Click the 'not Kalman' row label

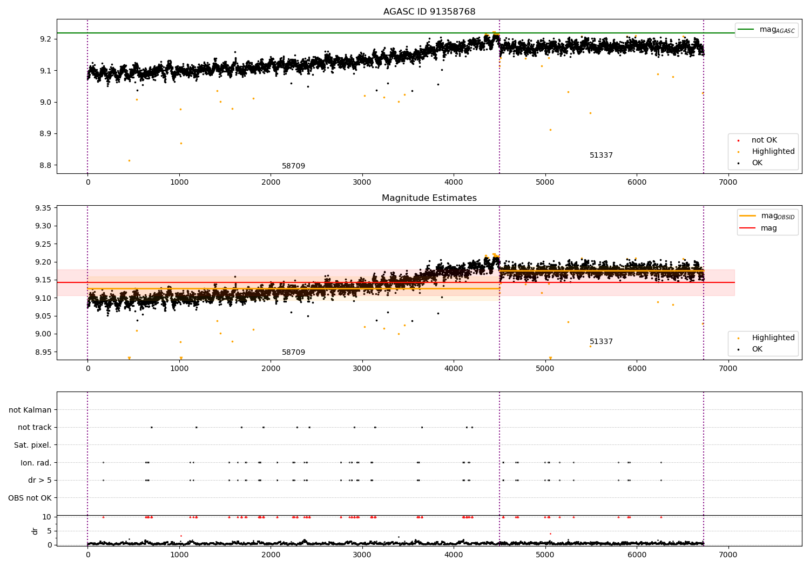30,410
